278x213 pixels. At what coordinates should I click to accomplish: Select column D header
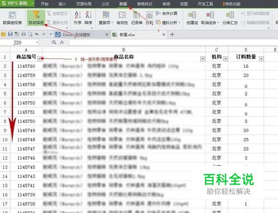[x=246, y=49]
